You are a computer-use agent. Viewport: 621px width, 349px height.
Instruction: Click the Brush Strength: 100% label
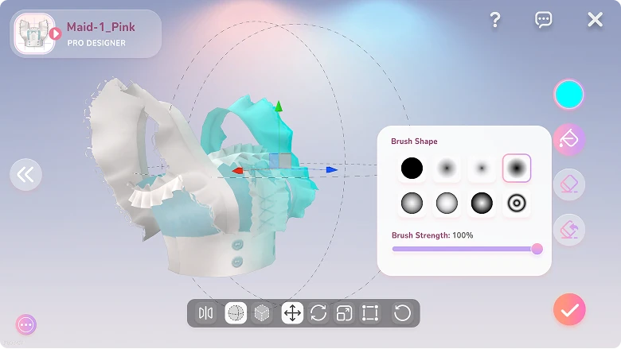tap(432, 235)
